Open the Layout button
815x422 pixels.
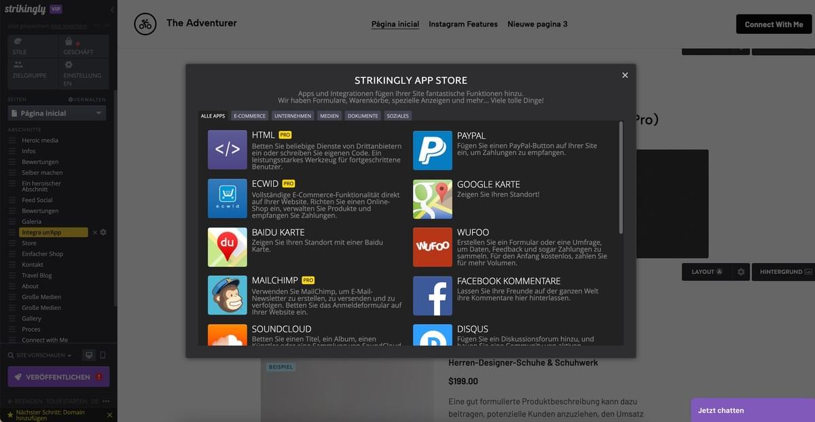point(707,272)
